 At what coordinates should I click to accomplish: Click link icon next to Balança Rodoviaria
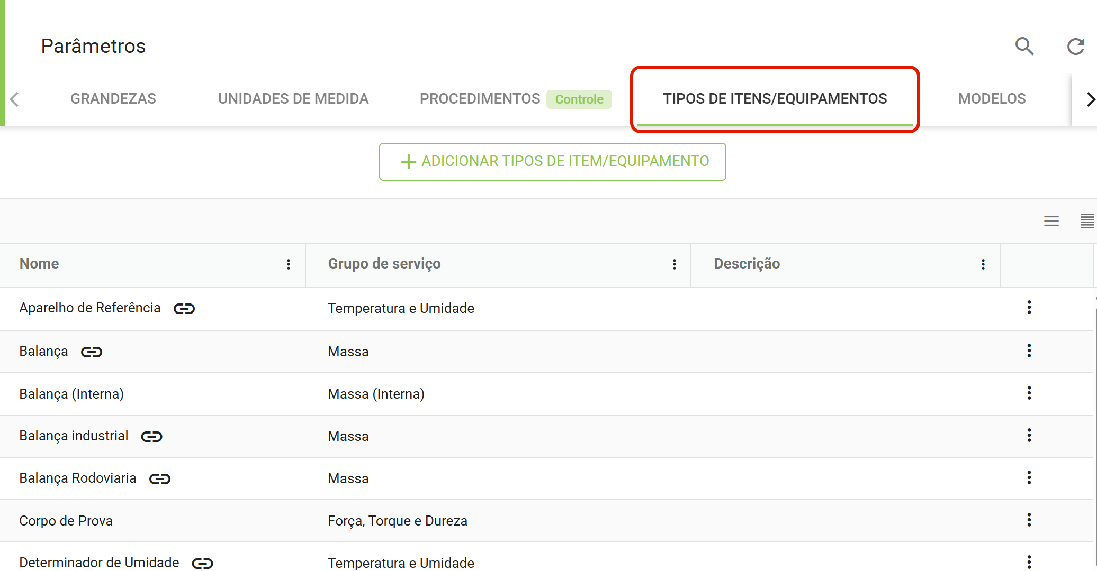point(160,479)
